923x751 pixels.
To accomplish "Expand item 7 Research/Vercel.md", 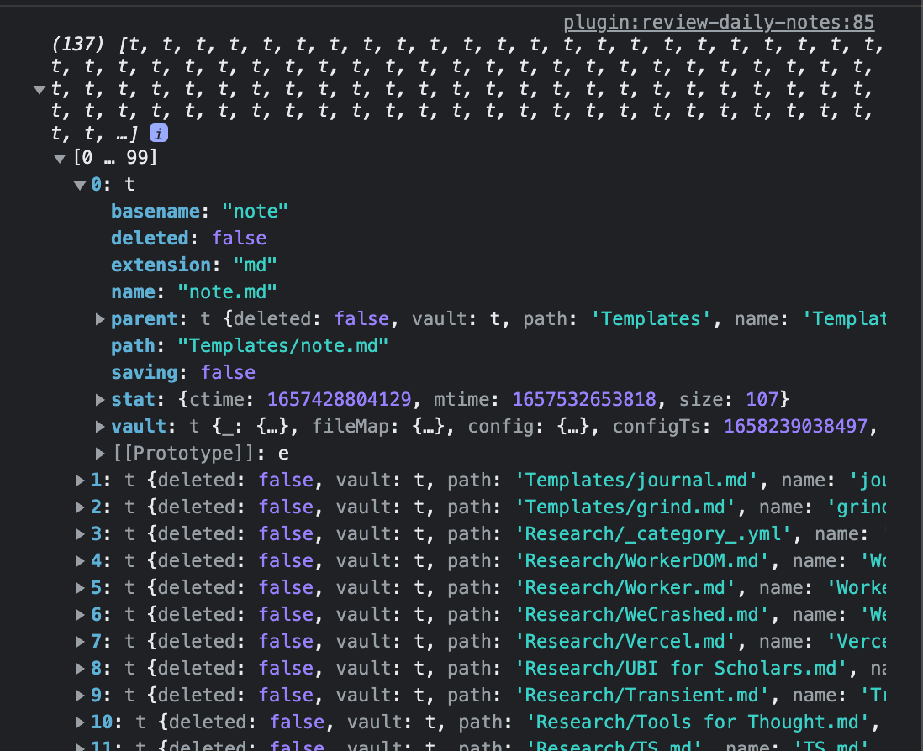I will [x=80, y=642].
